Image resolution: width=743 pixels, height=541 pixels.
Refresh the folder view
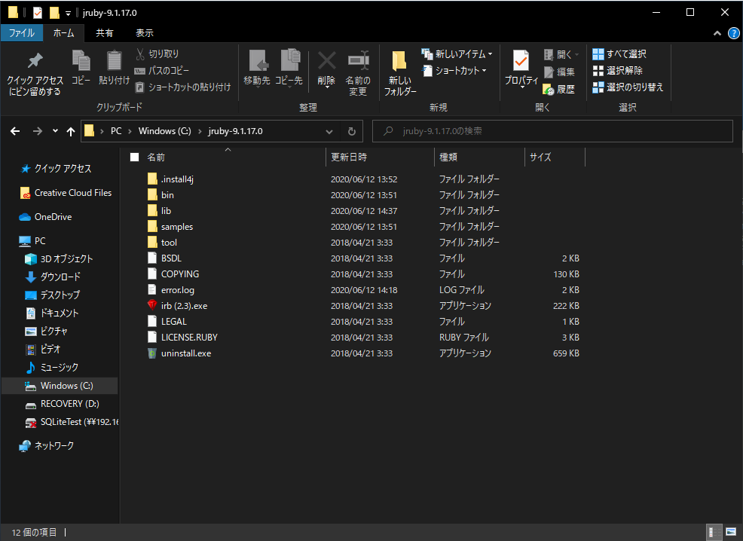352,131
